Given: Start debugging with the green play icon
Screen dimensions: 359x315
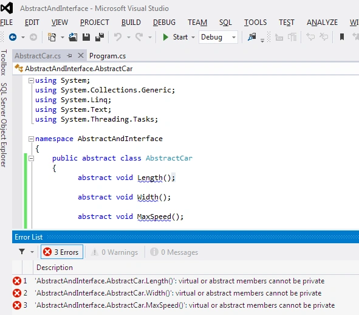Looking at the screenshot, I should click(165, 37).
